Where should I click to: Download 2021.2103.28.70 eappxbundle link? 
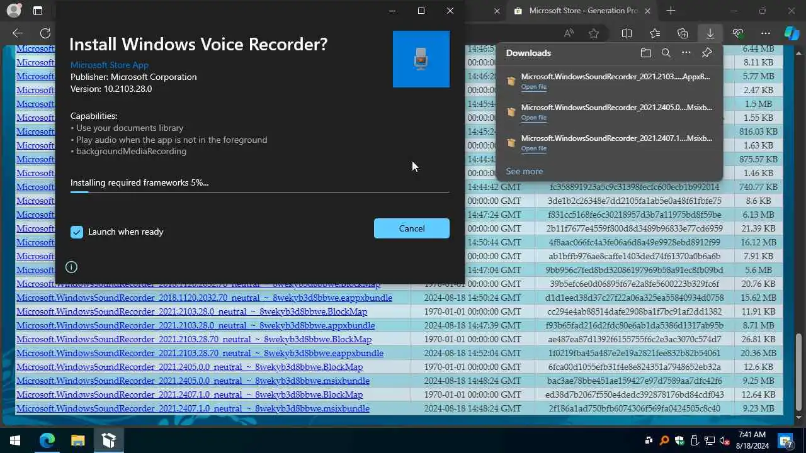tap(200, 353)
